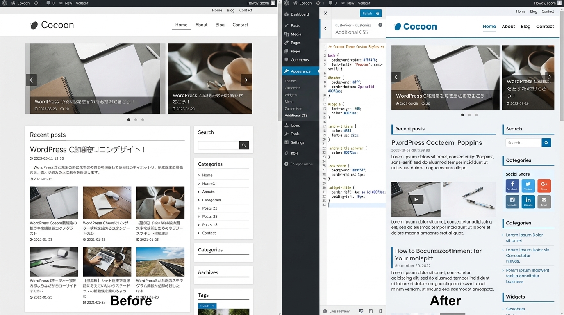
Task: Collapse the WordPress admin menu
Action: point(298,164)
